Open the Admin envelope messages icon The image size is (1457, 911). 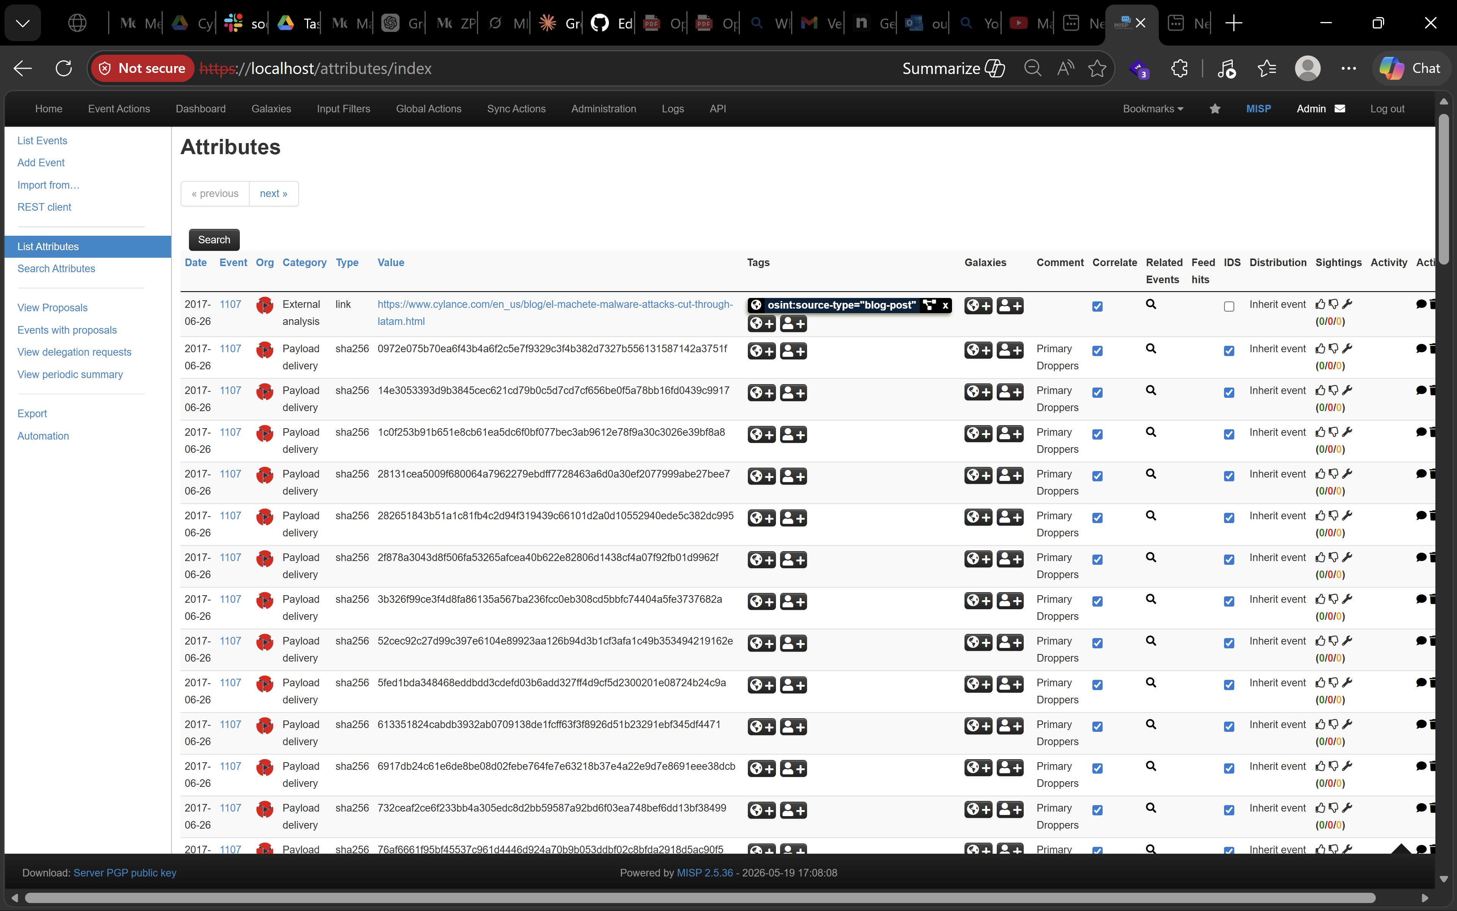click(x=1340, y=109)
